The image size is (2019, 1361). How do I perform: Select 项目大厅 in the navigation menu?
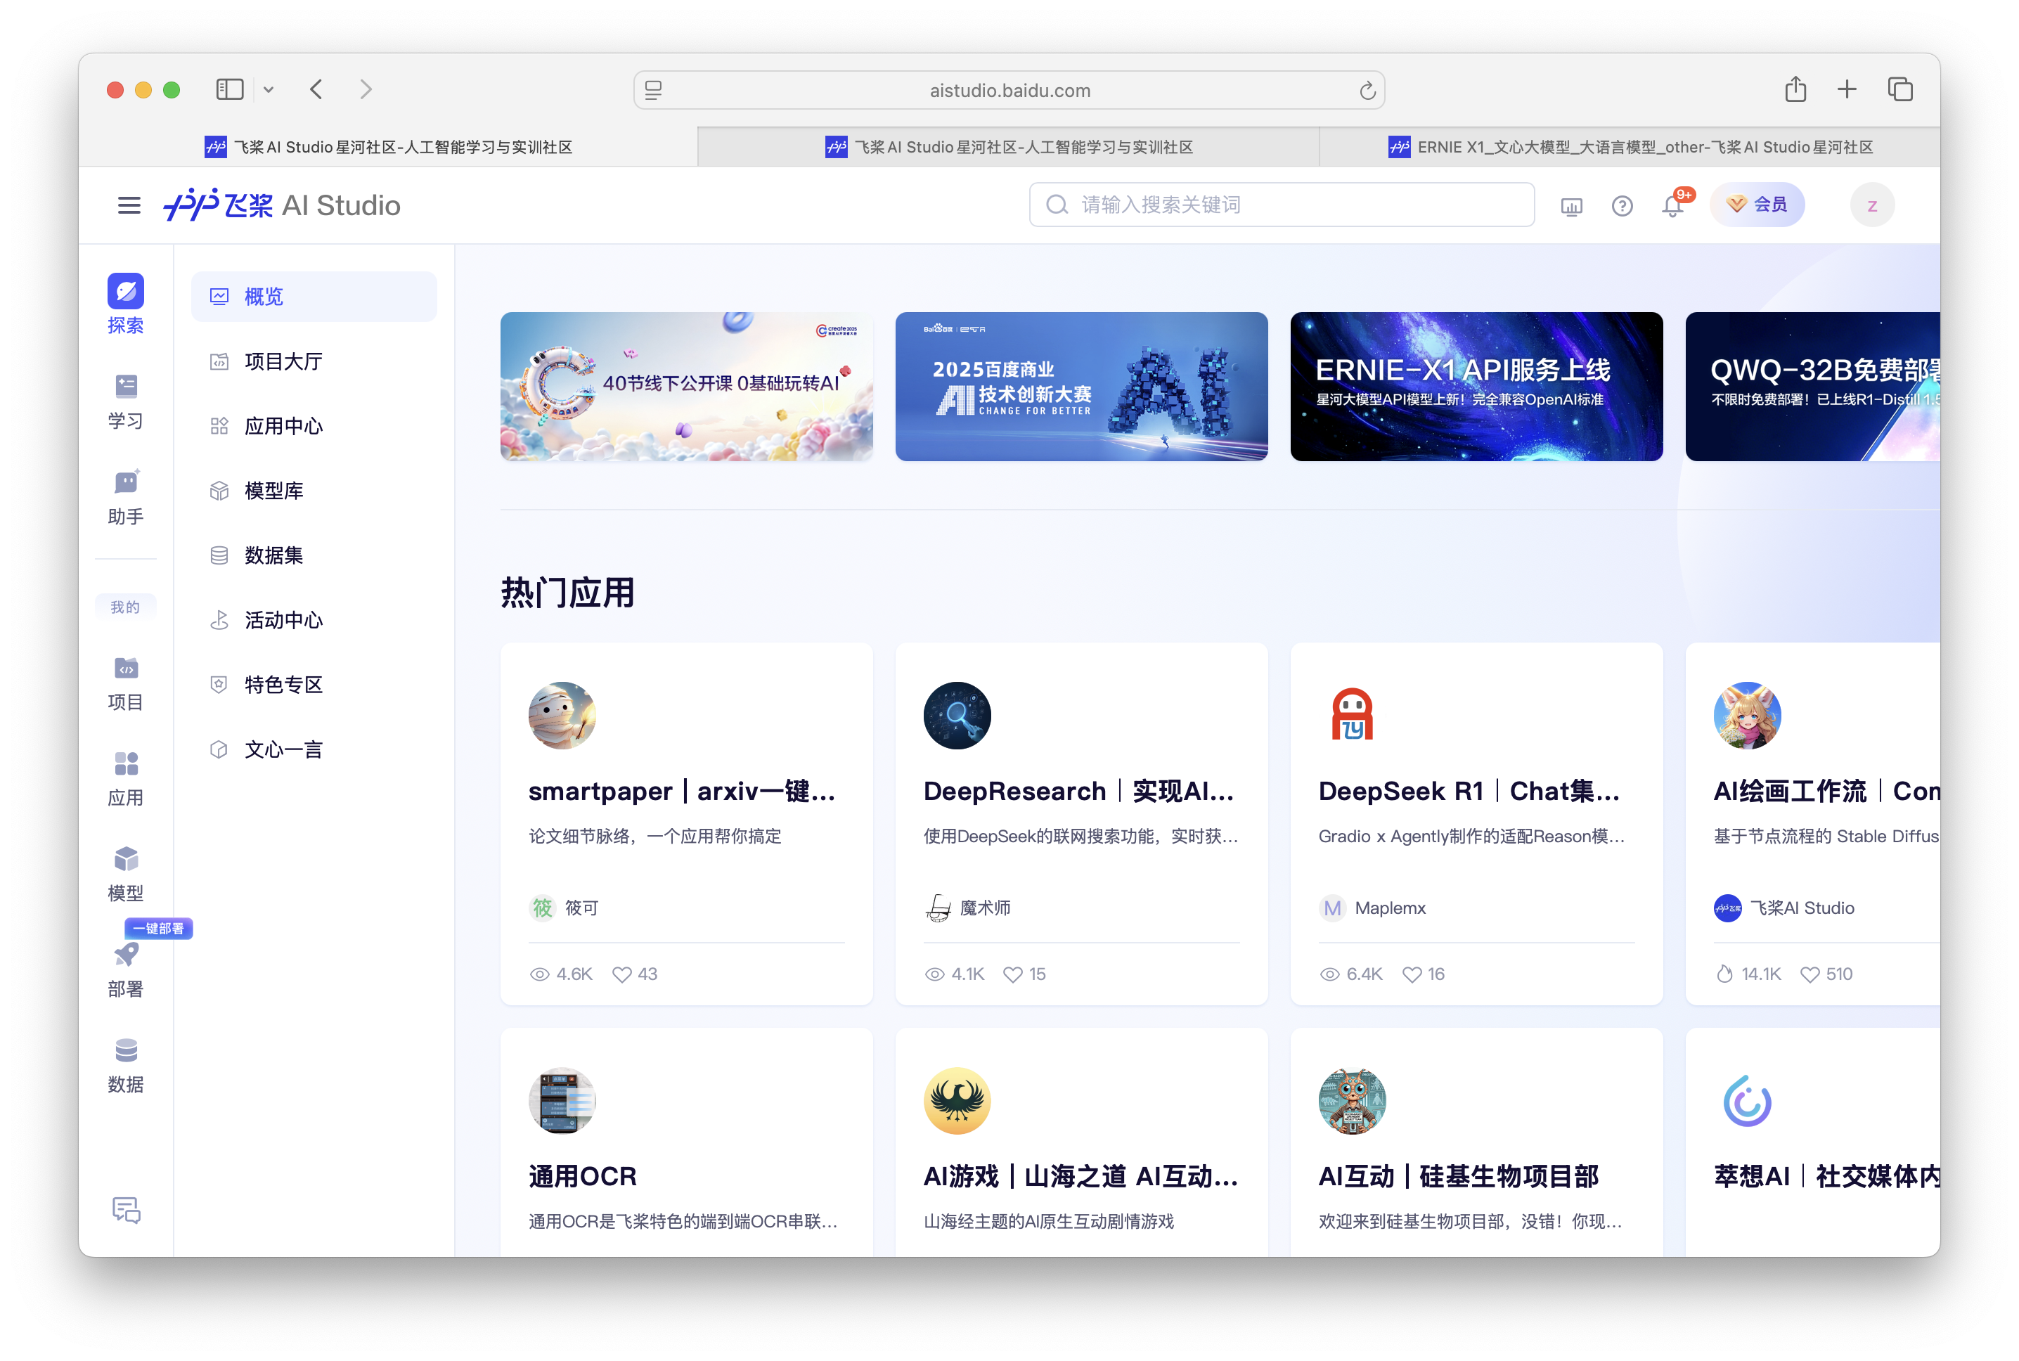point(282,361)
